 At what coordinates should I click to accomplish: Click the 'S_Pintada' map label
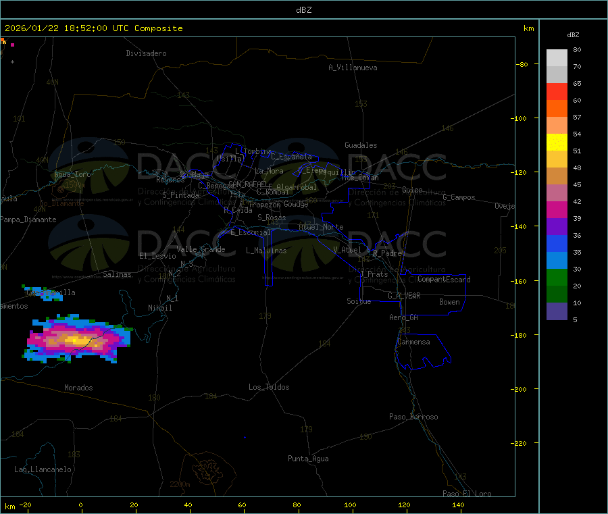(180, 195)
